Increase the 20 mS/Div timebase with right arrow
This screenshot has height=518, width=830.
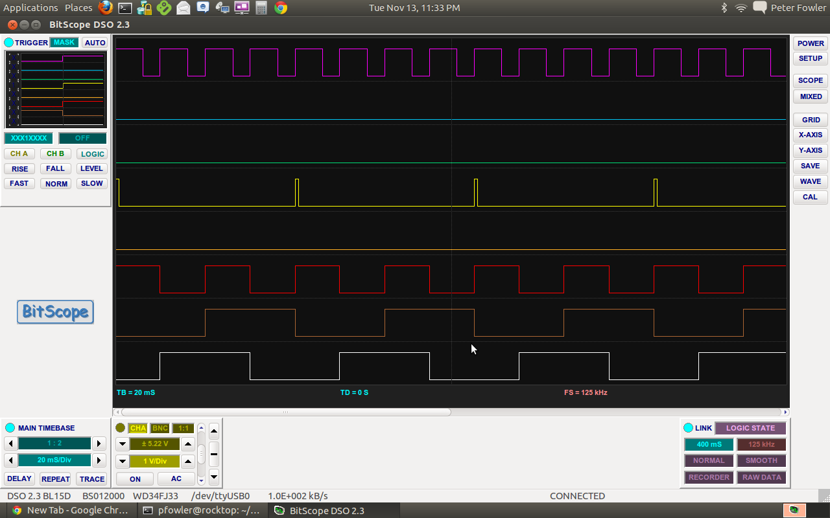point(99,460)
